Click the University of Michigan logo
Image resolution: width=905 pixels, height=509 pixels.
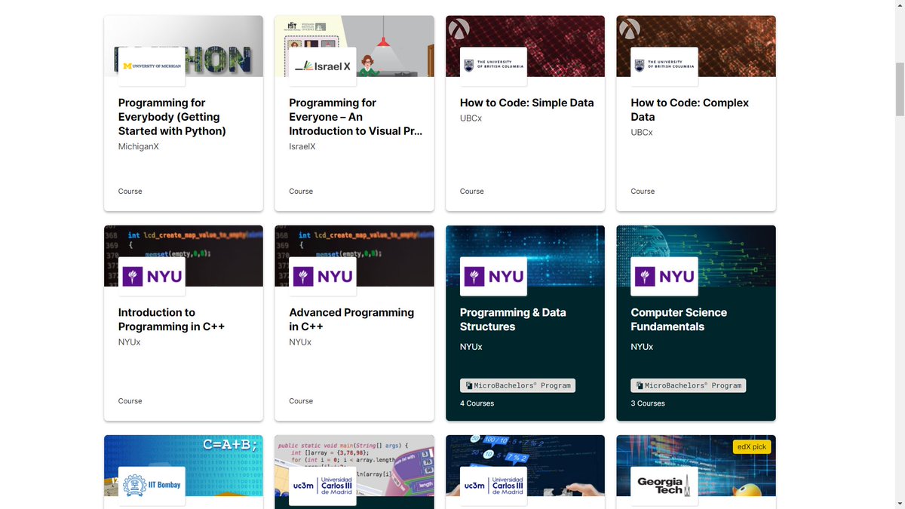pyautogui.click(x=152, y=66)
